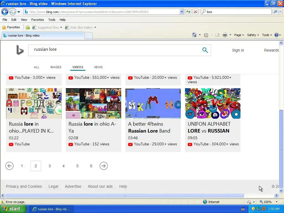Select the russian lore - Bing video tab

[43, 35]
